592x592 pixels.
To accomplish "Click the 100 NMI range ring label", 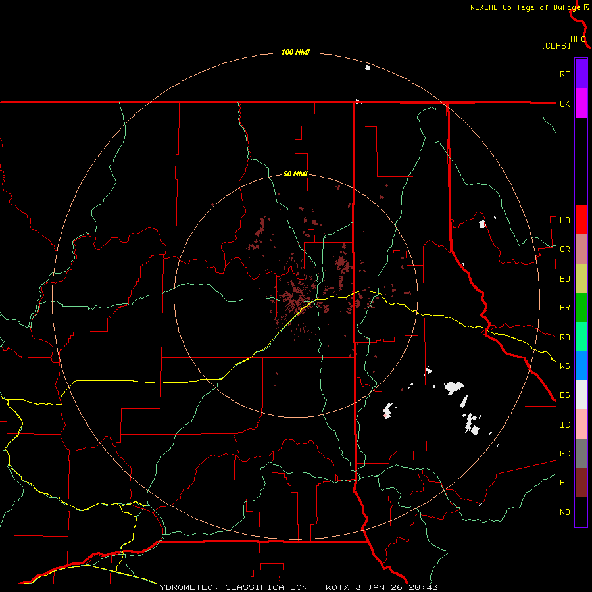I will 295,52.
